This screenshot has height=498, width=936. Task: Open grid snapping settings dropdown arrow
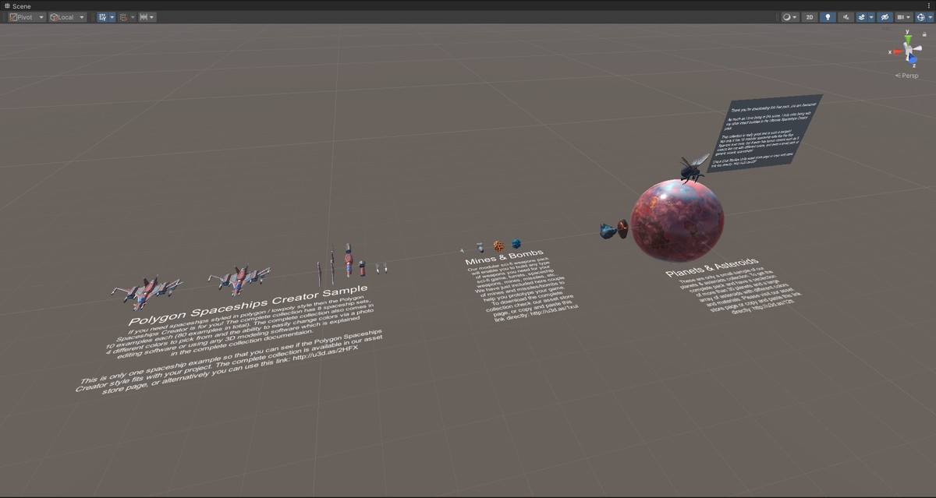coord(133,17)
